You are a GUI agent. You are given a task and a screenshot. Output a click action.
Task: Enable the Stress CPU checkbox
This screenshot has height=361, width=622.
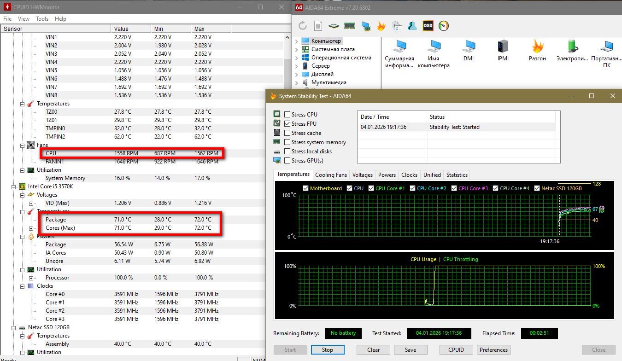pyautogui.click(x=288, y=115)
